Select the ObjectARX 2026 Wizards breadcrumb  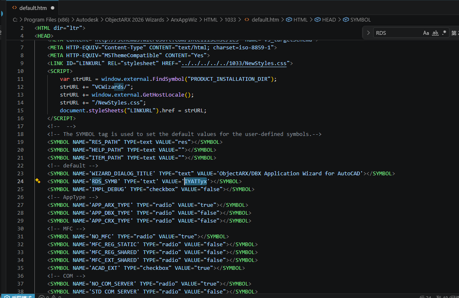(135, 19)
